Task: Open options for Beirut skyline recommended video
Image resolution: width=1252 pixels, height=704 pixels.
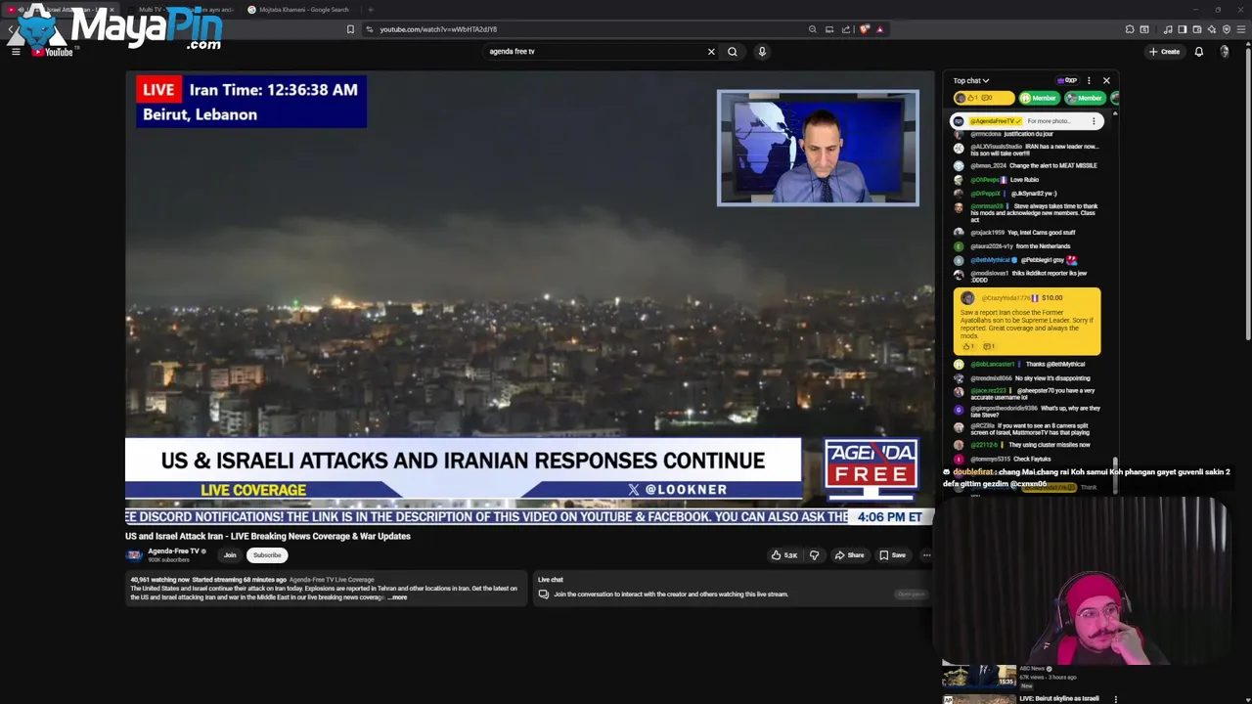Action: click(x=1115, y=699)
